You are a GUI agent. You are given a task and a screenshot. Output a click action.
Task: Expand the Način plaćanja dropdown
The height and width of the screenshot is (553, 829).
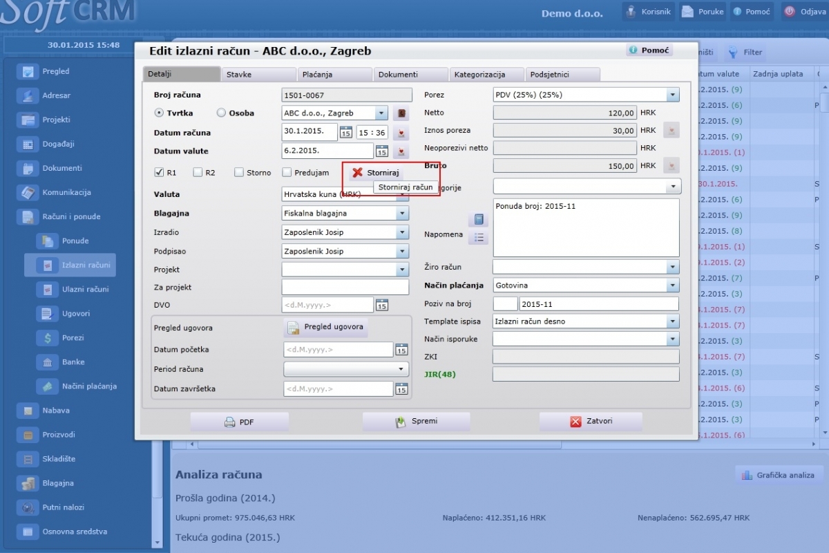(673, 285)
